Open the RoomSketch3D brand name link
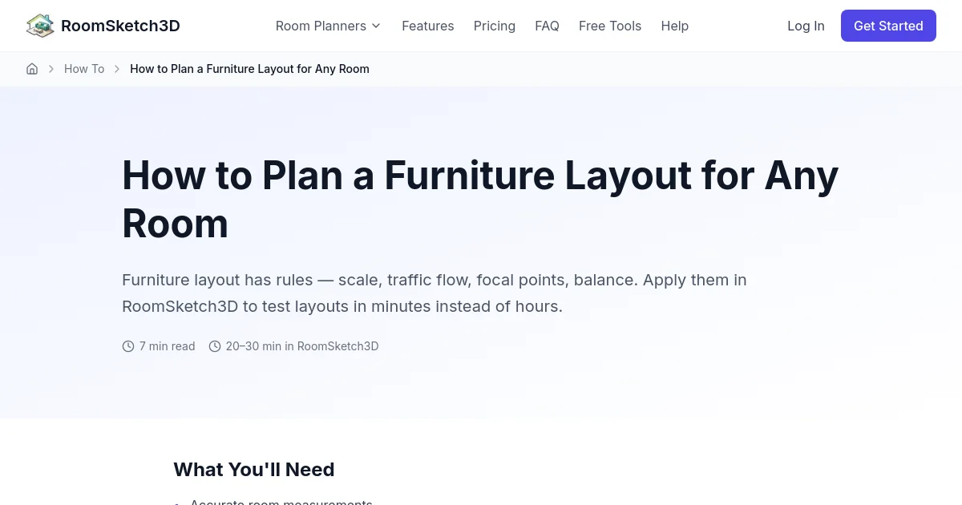The image size is (962, 505). pyautogui.click(x=120, y=26)
